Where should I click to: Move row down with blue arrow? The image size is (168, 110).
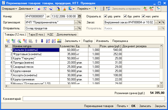click(42, 41)
